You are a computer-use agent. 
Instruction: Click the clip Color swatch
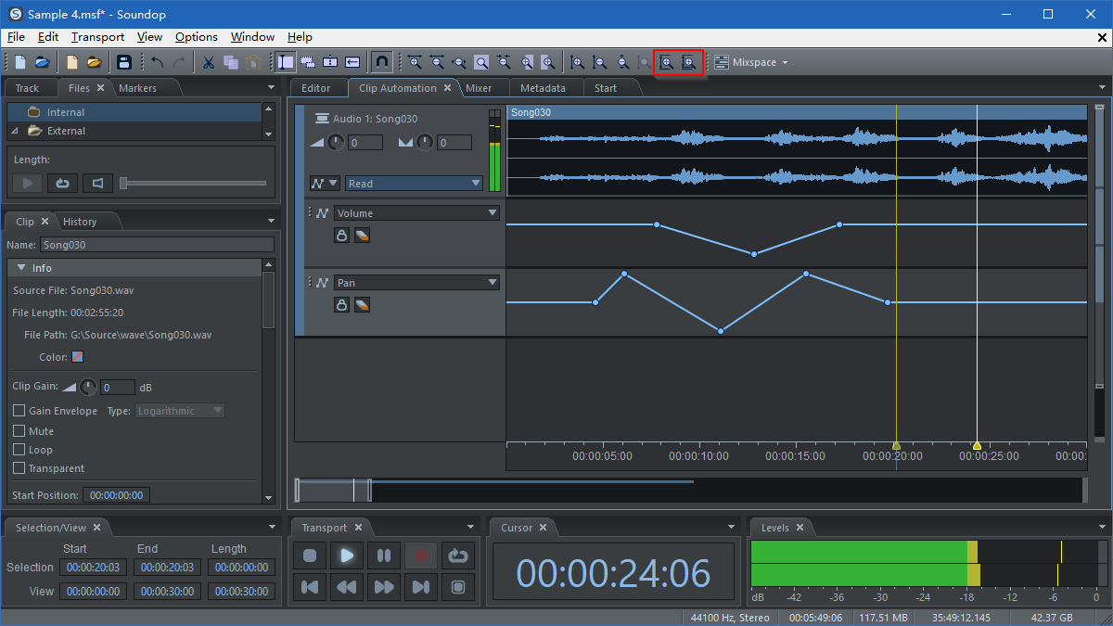[x=78, y=357]
